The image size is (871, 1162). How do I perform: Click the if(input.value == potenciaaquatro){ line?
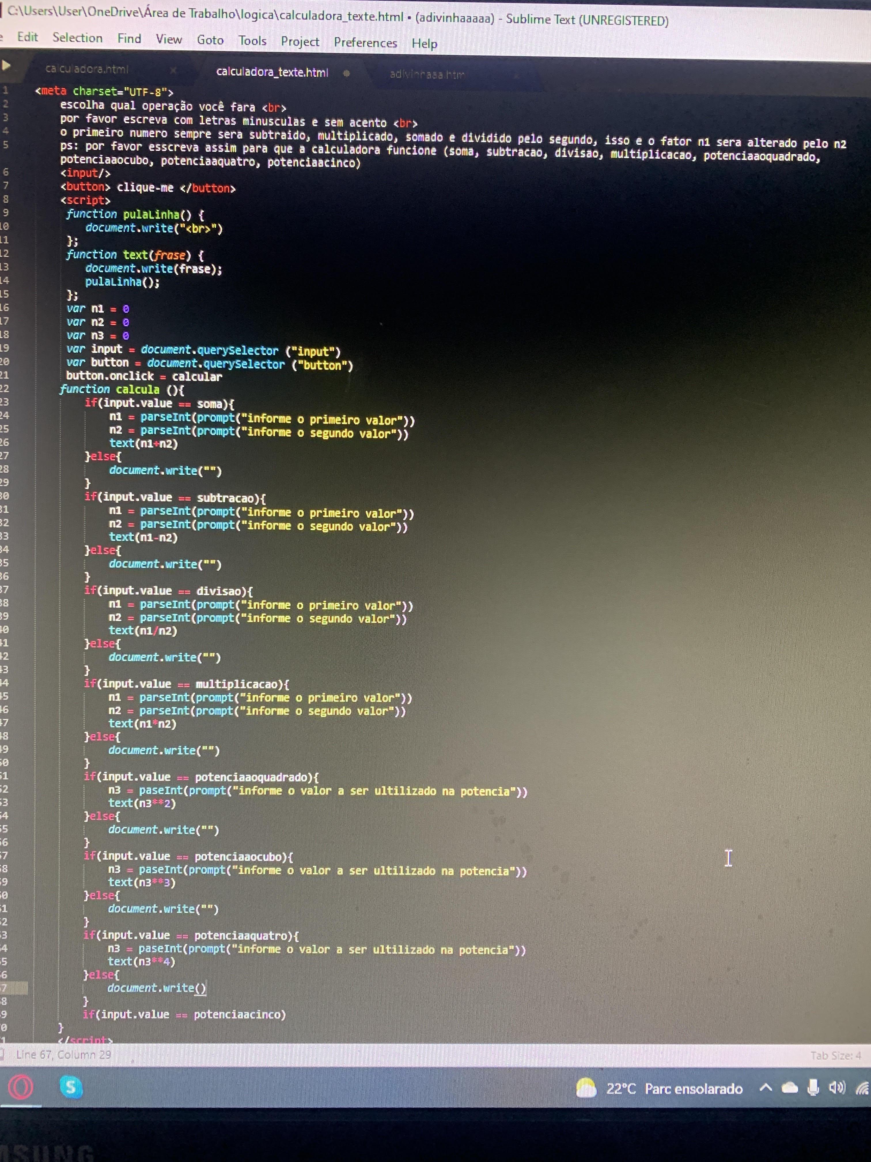[191, 935]
